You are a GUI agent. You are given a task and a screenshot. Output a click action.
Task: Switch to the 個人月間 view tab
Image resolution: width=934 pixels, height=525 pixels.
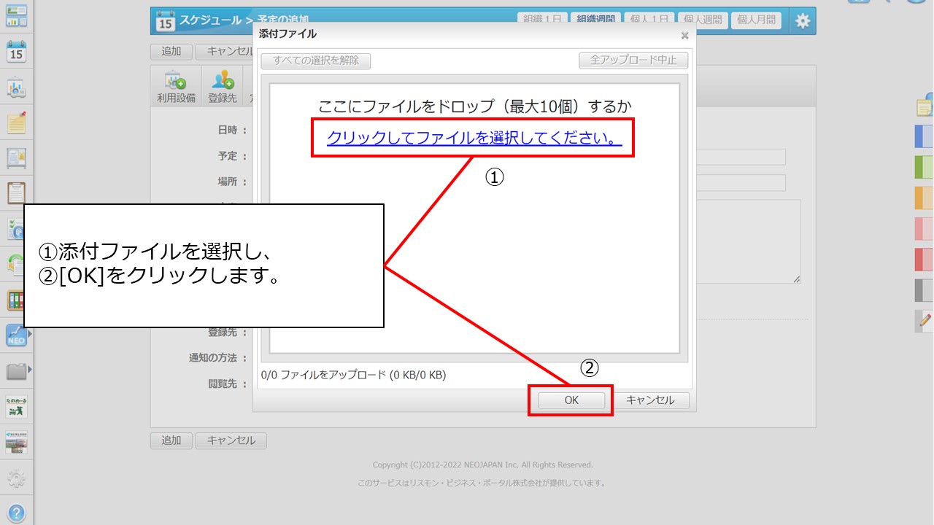click(x=756, y=20)
